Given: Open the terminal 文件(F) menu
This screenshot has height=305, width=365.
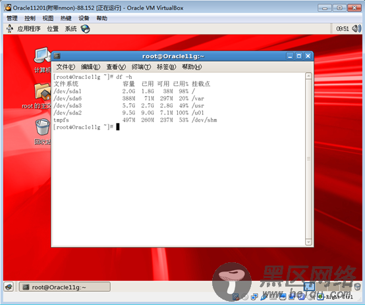Looking at the screenshot, I should tap(65, 67).
